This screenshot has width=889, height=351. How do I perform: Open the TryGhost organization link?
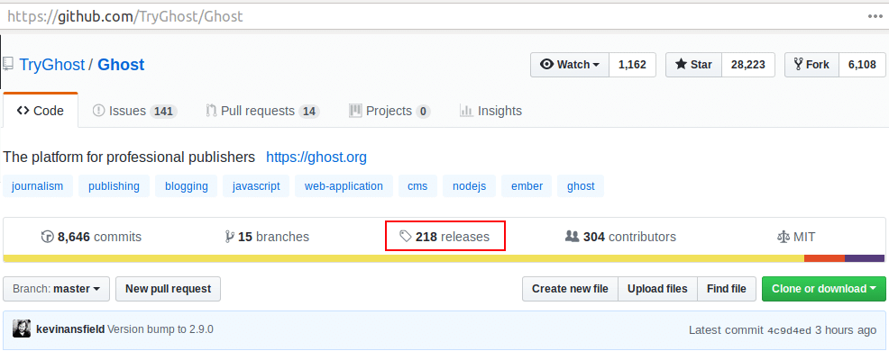pyautogui.click(x=51, y=65)
